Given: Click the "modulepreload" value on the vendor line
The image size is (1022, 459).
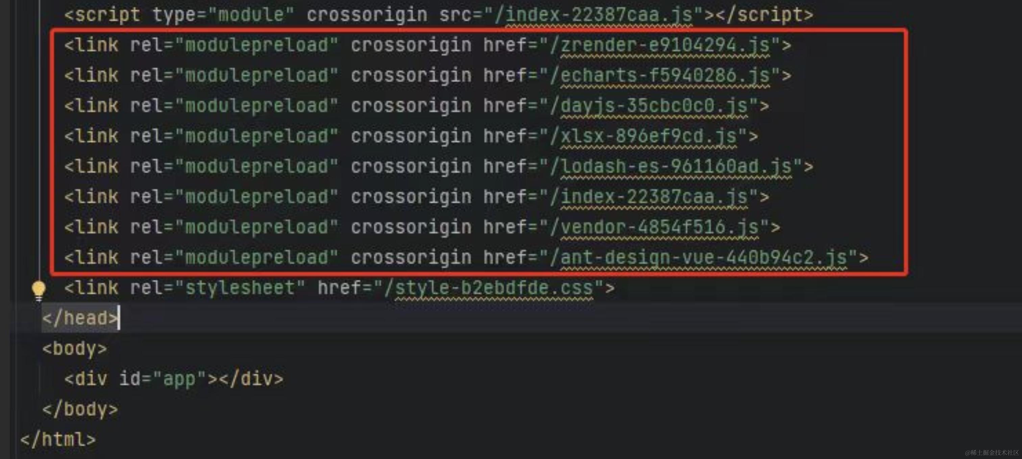Looking at the screenshot, I should tap(256, 228).
